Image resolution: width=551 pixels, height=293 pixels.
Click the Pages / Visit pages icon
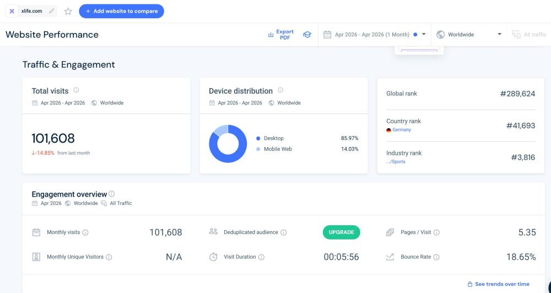(x=390, y=232)
